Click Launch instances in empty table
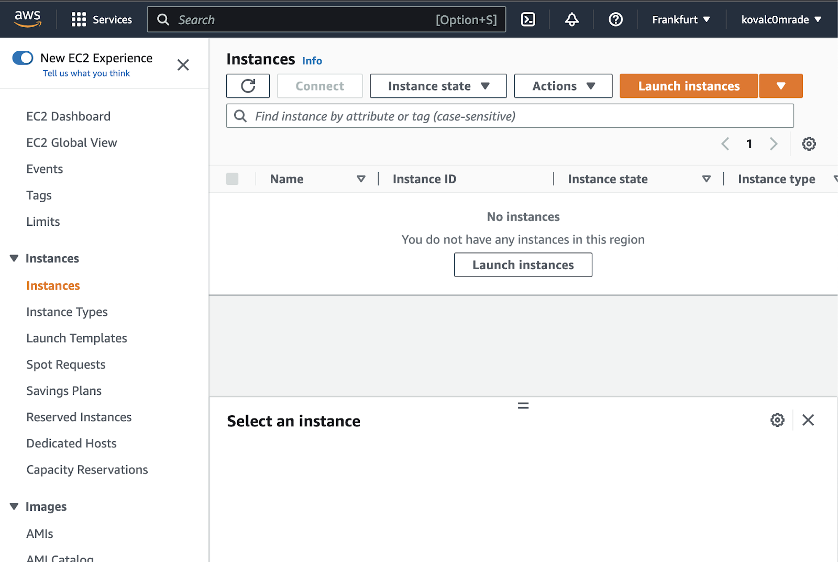This screenshot has height=562, width=838. (523, 265)
